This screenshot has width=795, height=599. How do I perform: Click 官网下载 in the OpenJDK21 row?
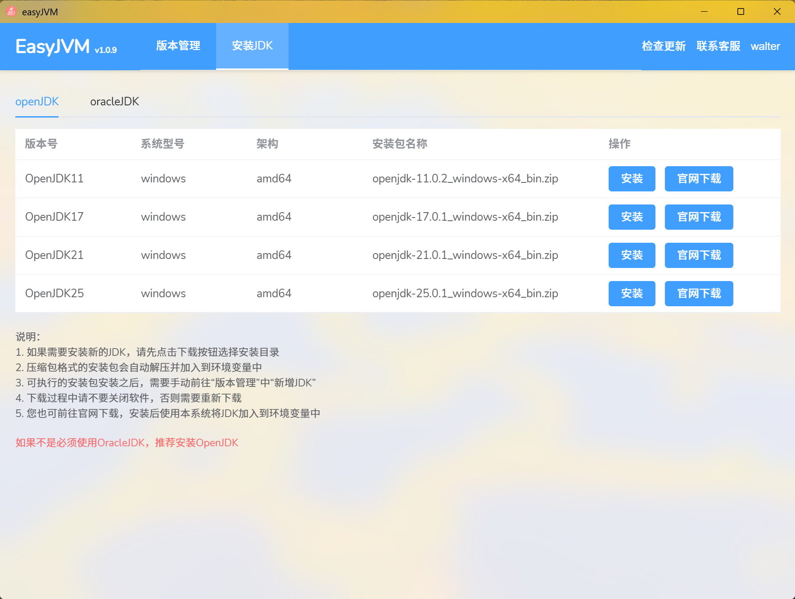click(x=699, y=255)
